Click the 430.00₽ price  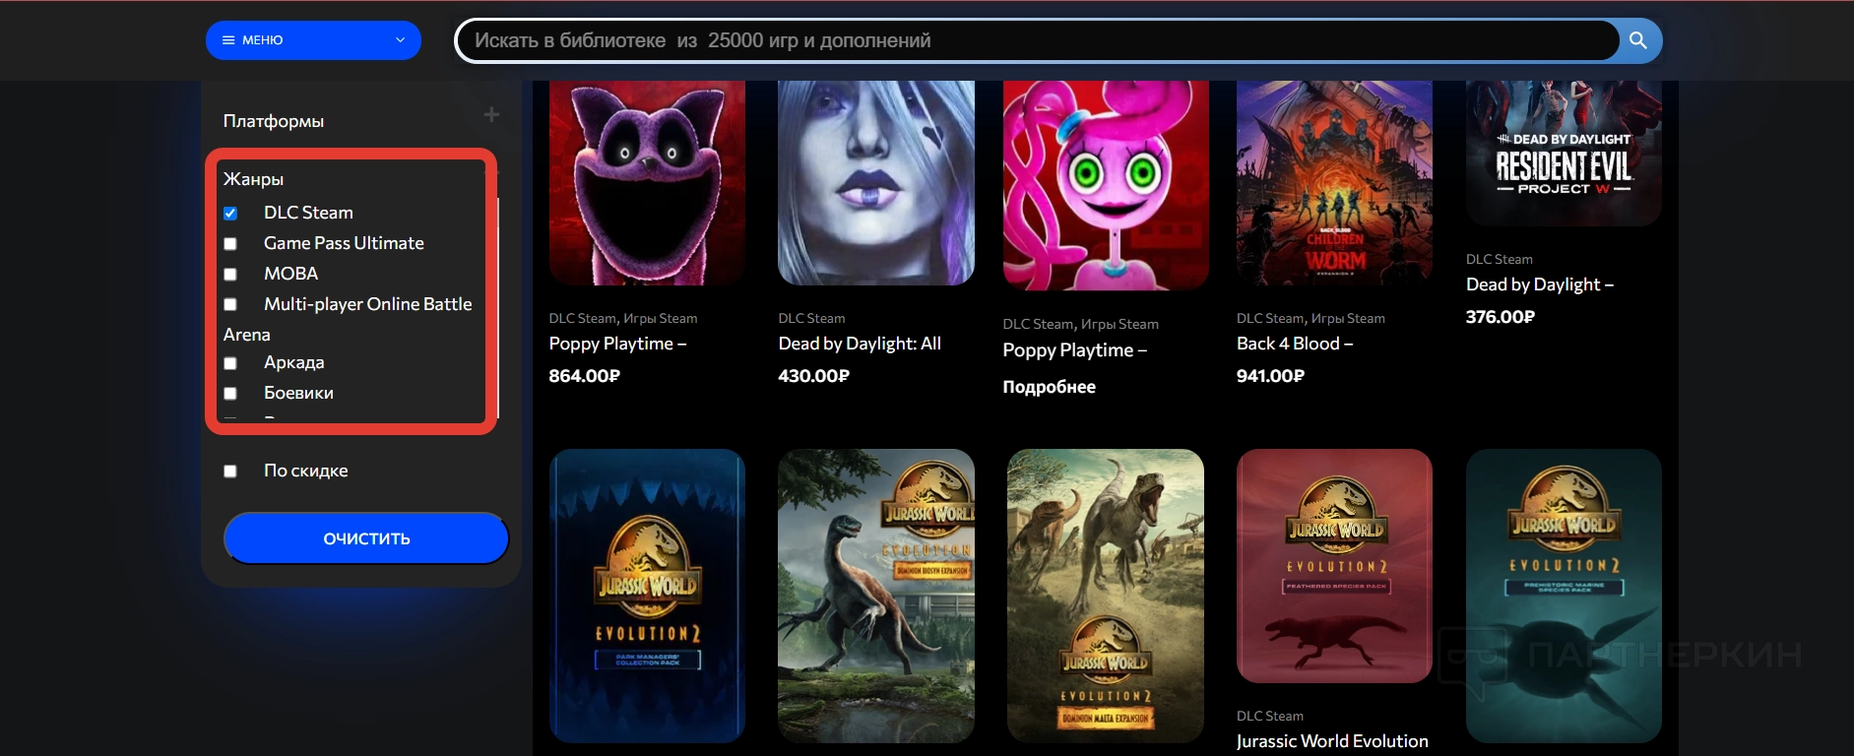click(x=814, y=376)
